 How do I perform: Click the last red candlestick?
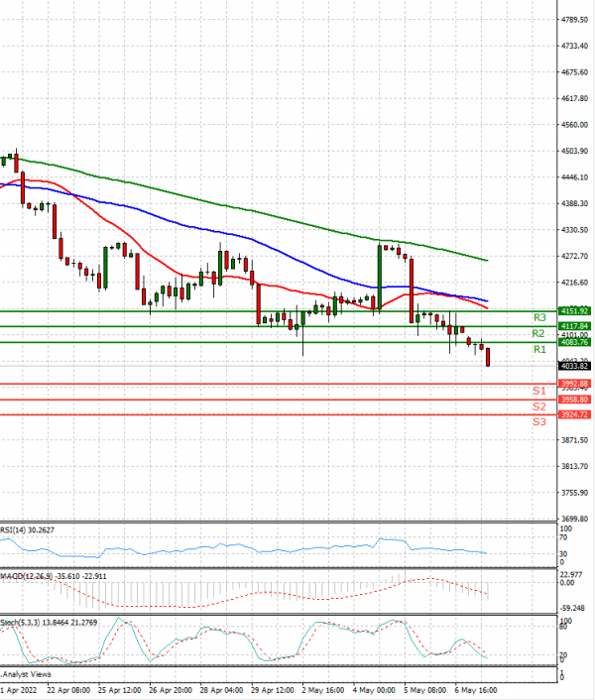488,357
